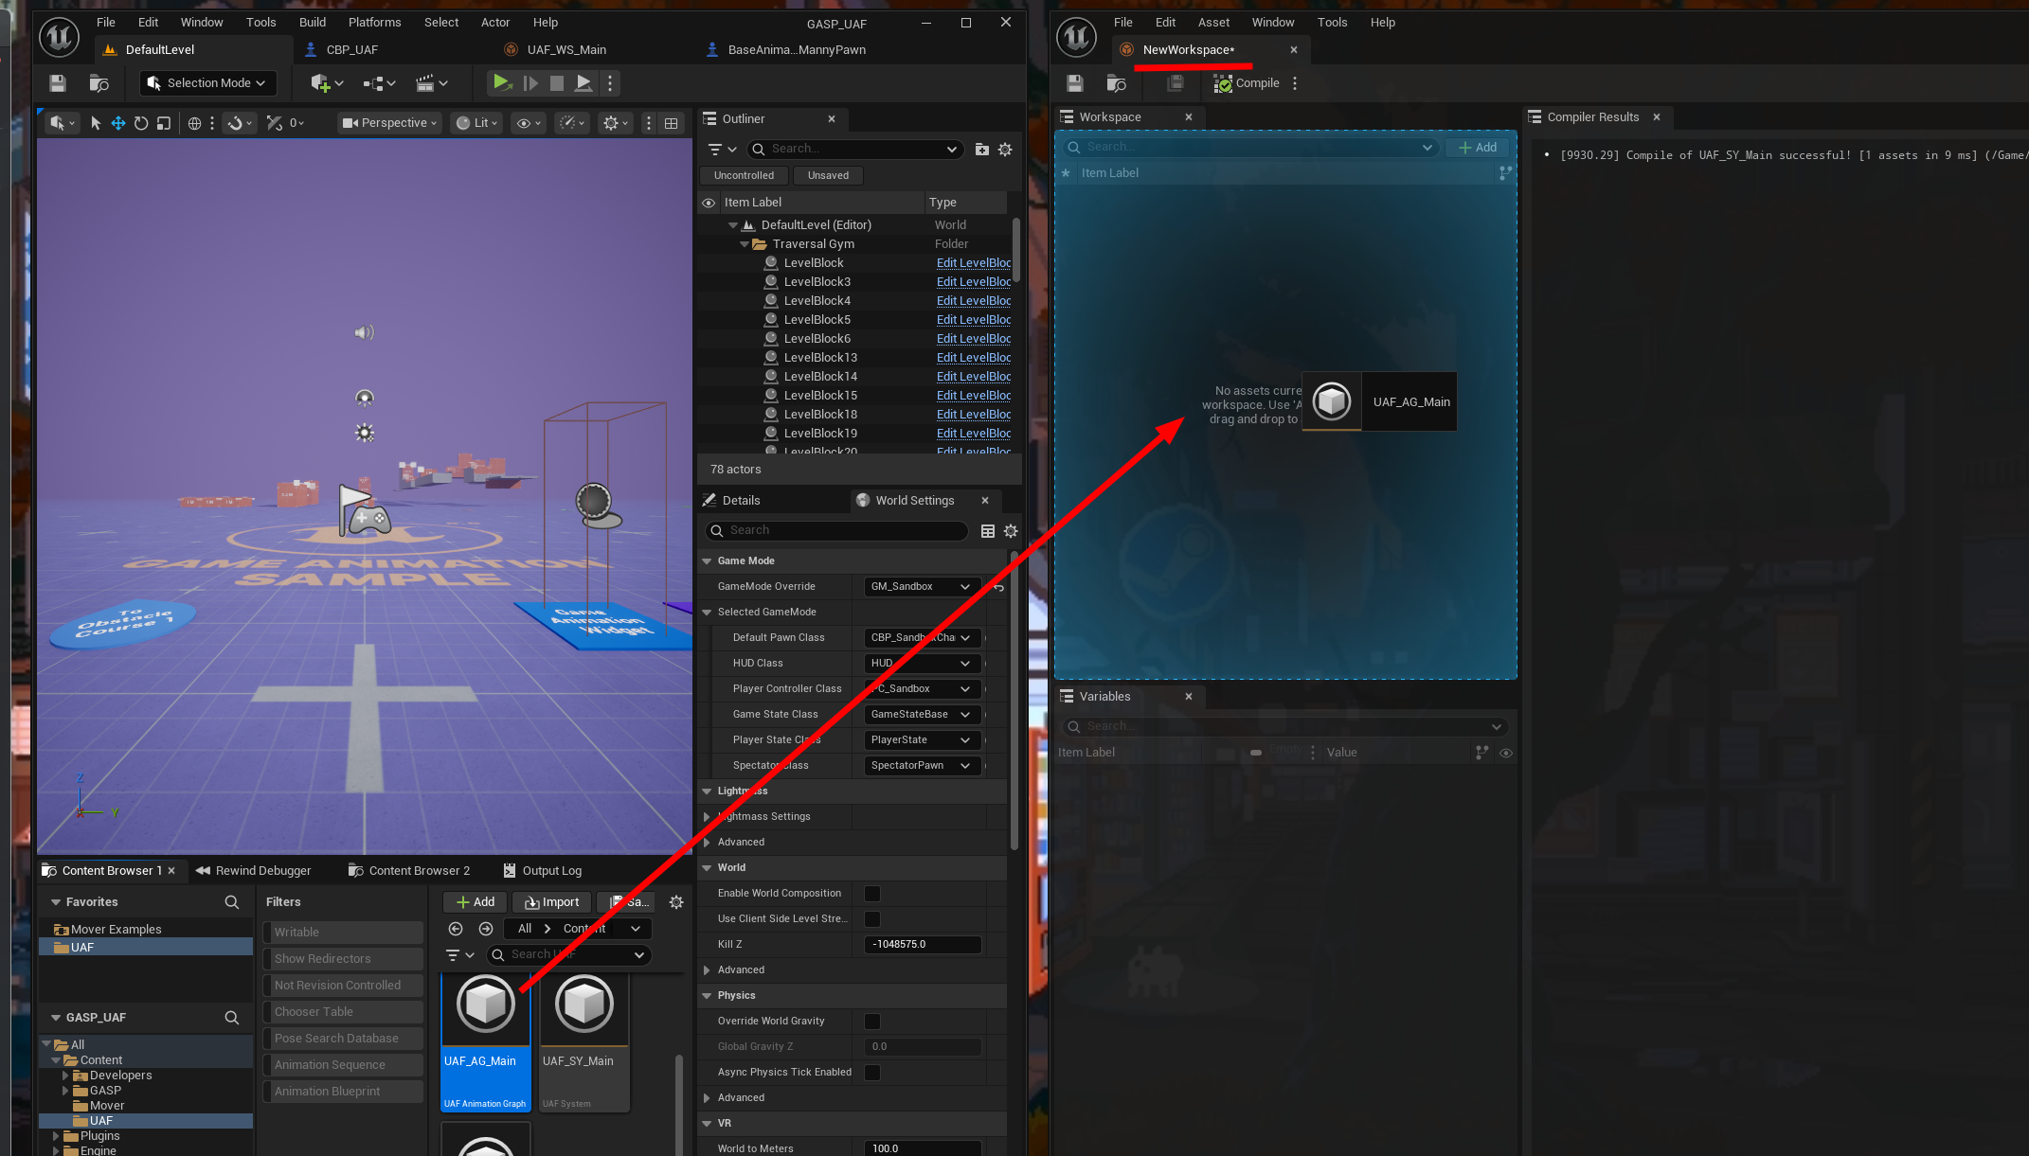The image size is (2029, 1156).
Task: Switch to World Settings tab
Action: click(x=914, y=501)
